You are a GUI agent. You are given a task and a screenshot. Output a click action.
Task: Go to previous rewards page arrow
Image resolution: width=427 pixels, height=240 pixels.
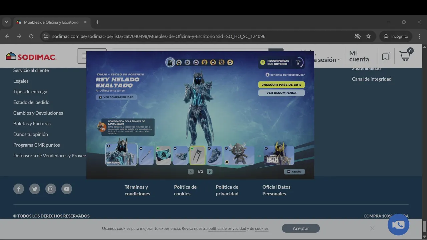point(191,172)
